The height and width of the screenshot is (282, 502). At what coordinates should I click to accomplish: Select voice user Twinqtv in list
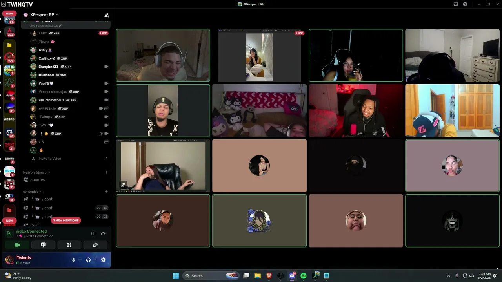[x=66, y=117]
